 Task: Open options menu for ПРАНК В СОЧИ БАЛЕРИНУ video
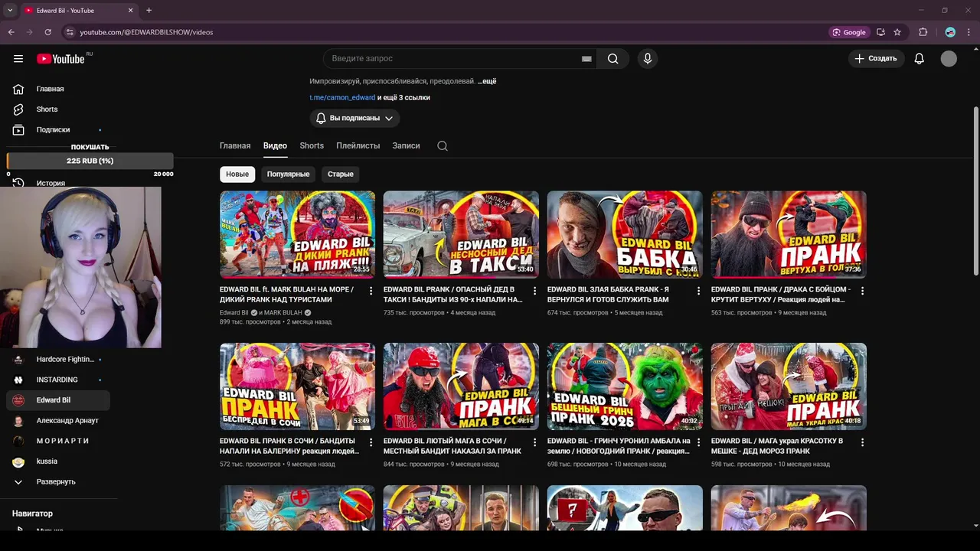(371, 442)
